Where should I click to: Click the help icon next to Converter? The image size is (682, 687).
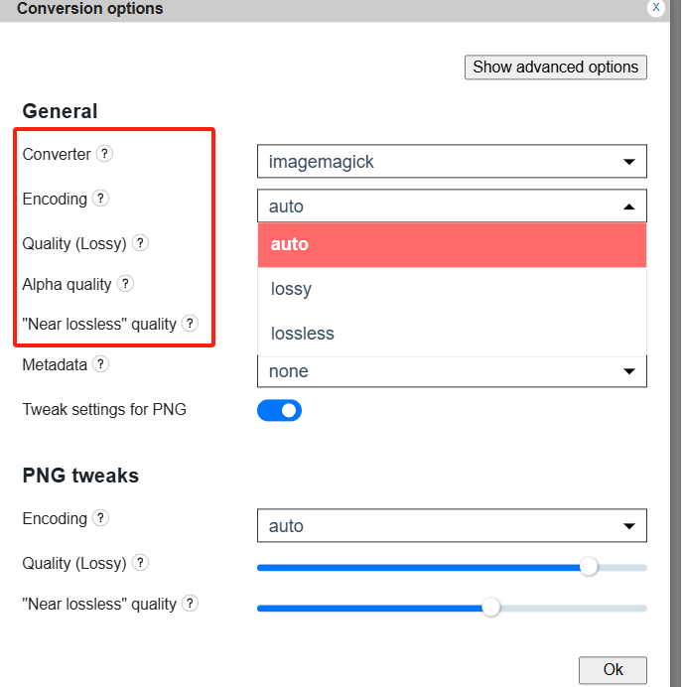click(x=104, y=154)
